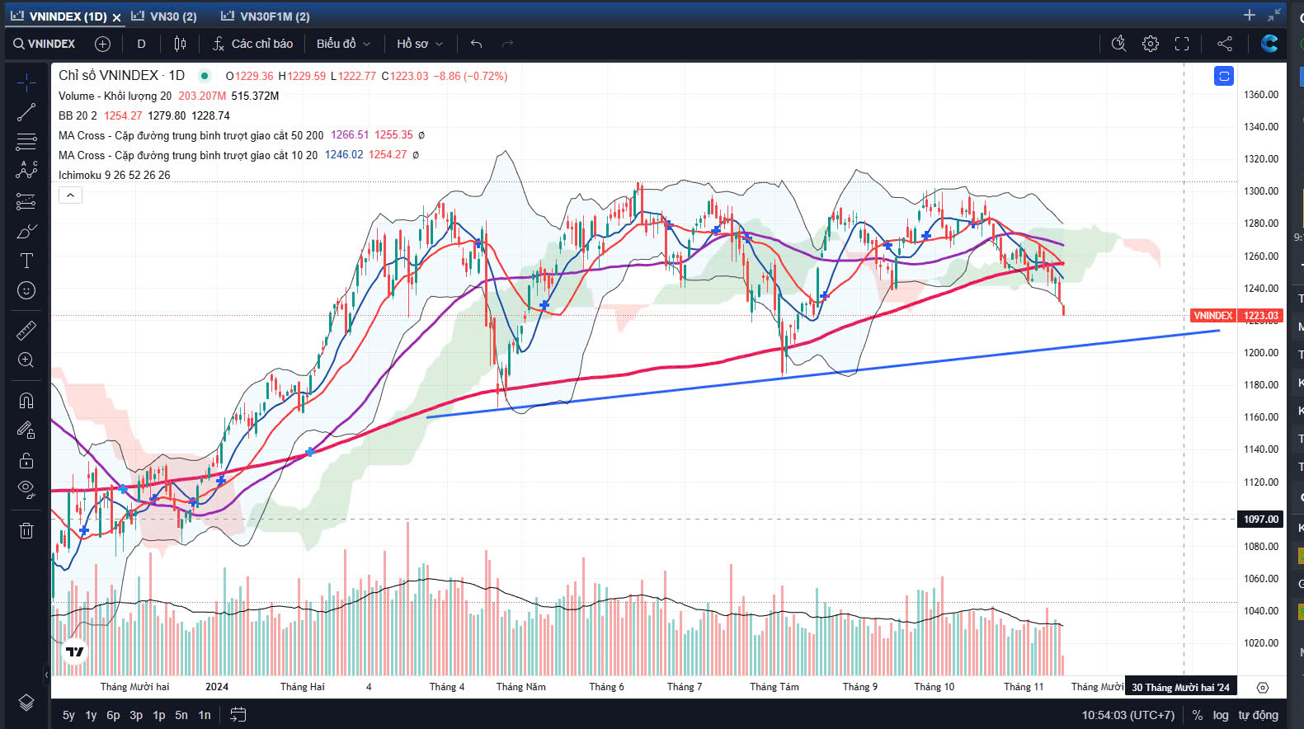Toggle tự động auto scale

(1258, 715)
